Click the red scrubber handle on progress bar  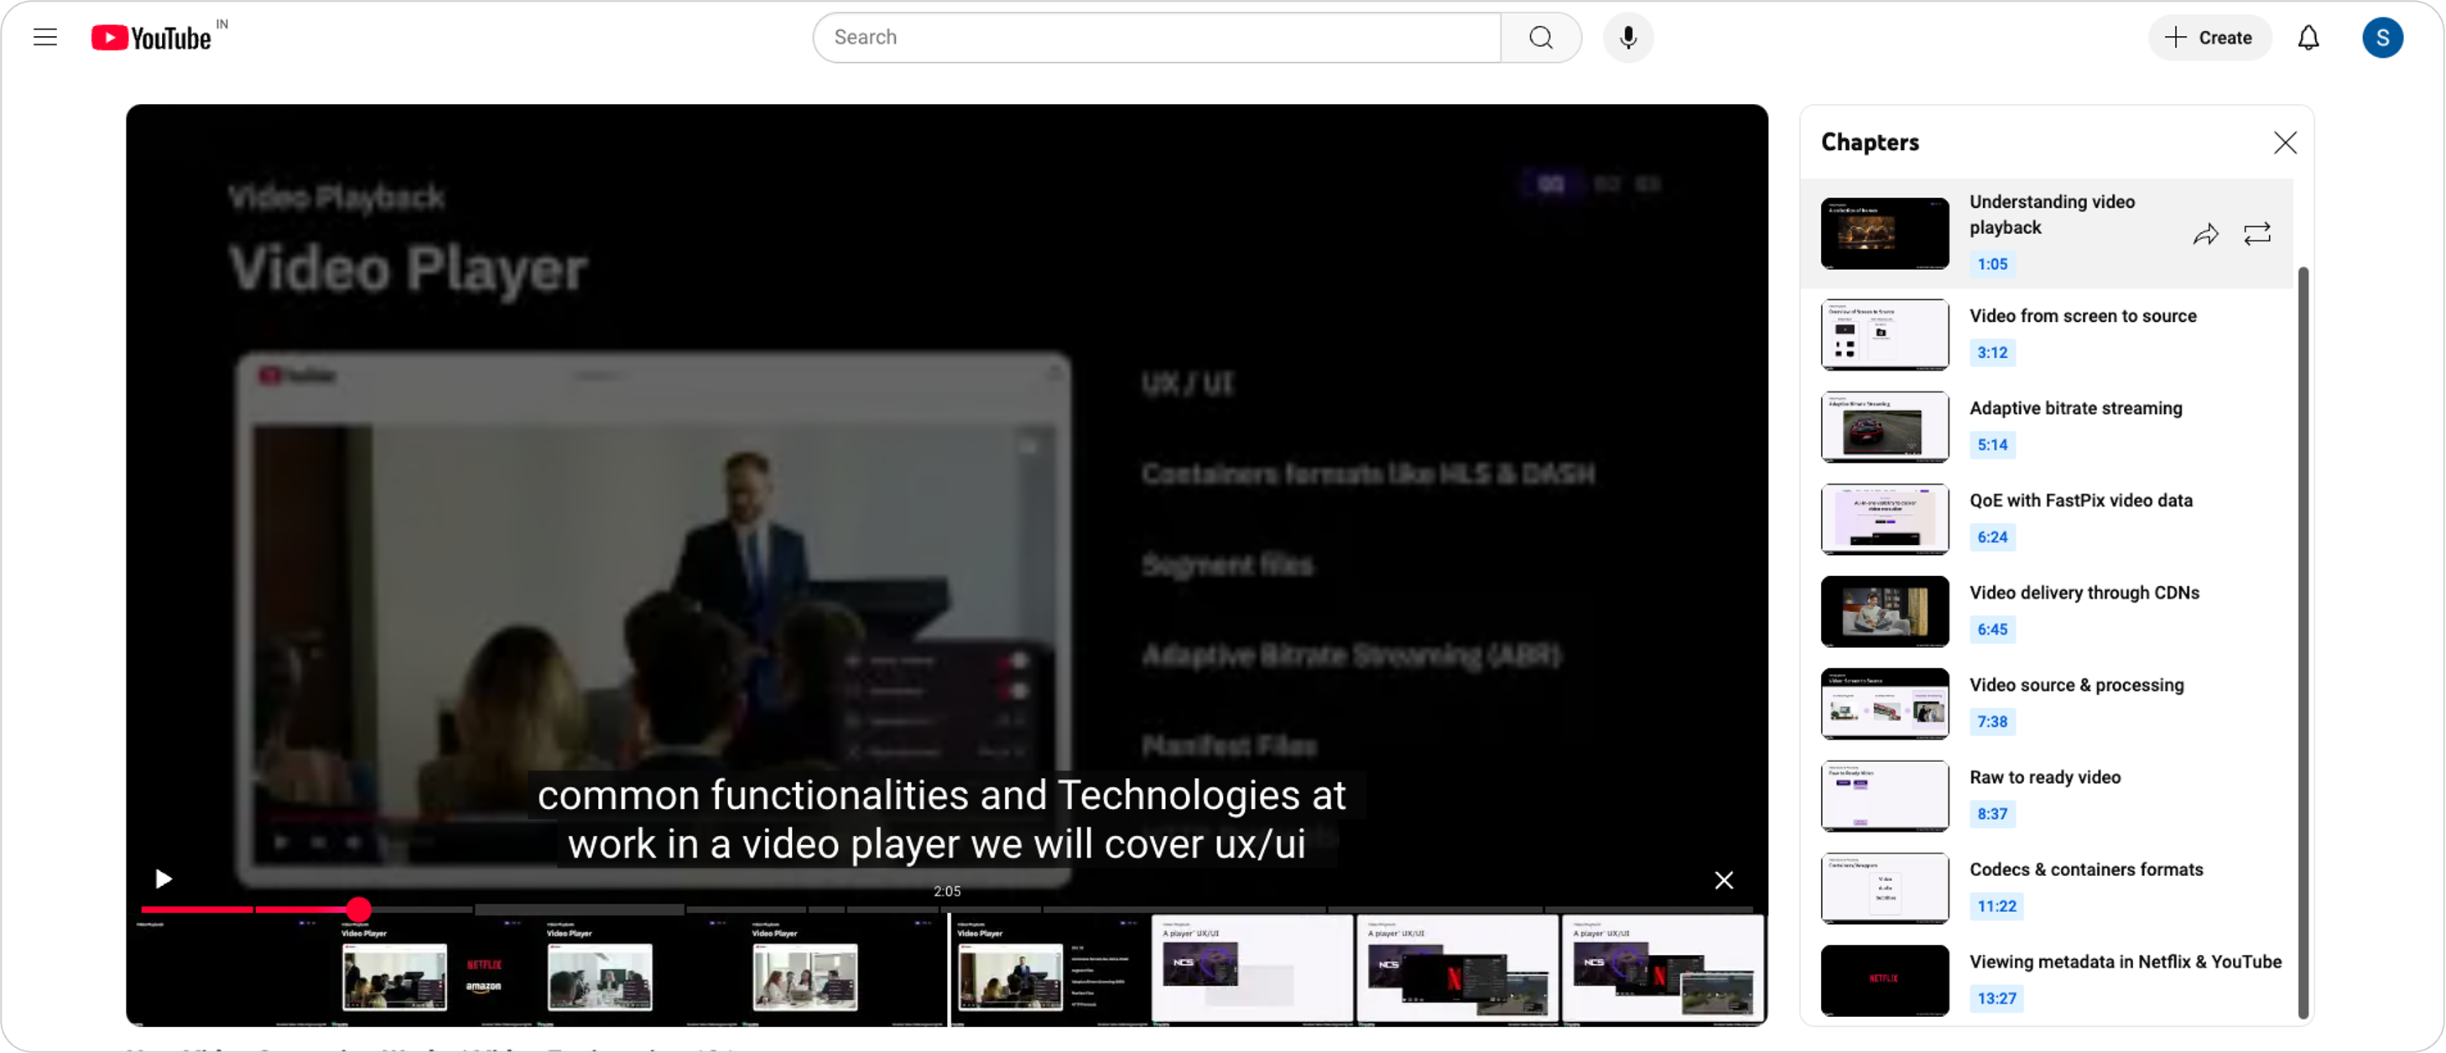click(358, 909)
